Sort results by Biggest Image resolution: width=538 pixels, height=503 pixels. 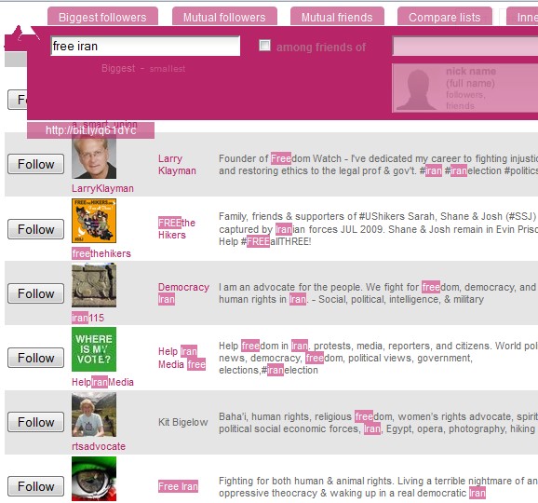tap(118, 68)
